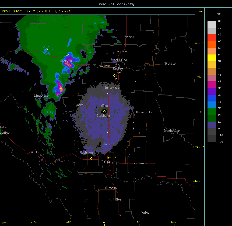Viewport: 232px width, 226px height.
Task: Click the 100 km tick on right axis
Action: click(x=198, y=42)
